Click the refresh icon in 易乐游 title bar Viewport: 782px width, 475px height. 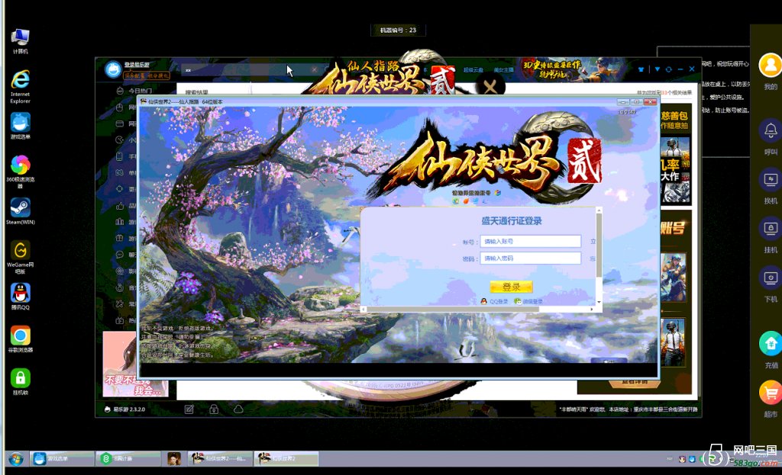[669, 69]
